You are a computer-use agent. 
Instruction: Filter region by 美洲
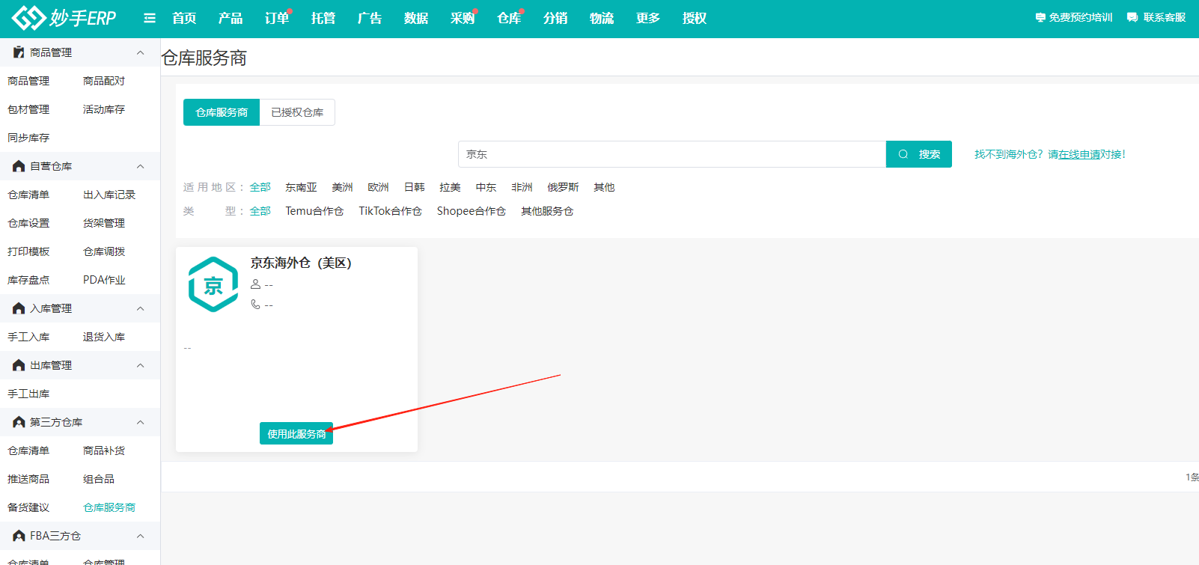pyautogui.click(x=342, y=187)
